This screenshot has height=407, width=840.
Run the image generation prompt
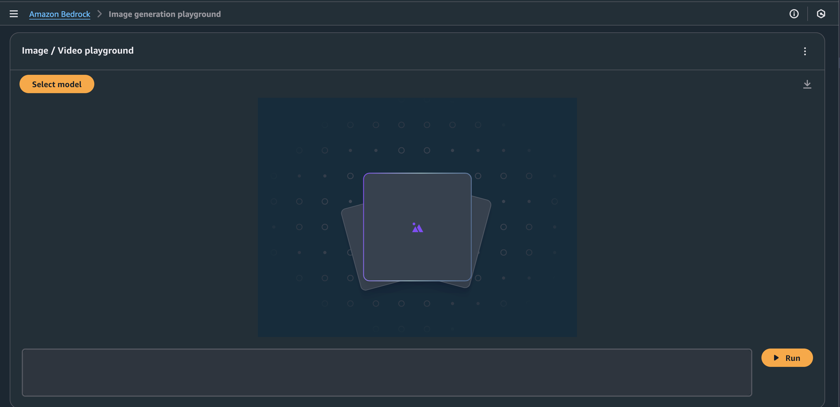coord(787,357)
